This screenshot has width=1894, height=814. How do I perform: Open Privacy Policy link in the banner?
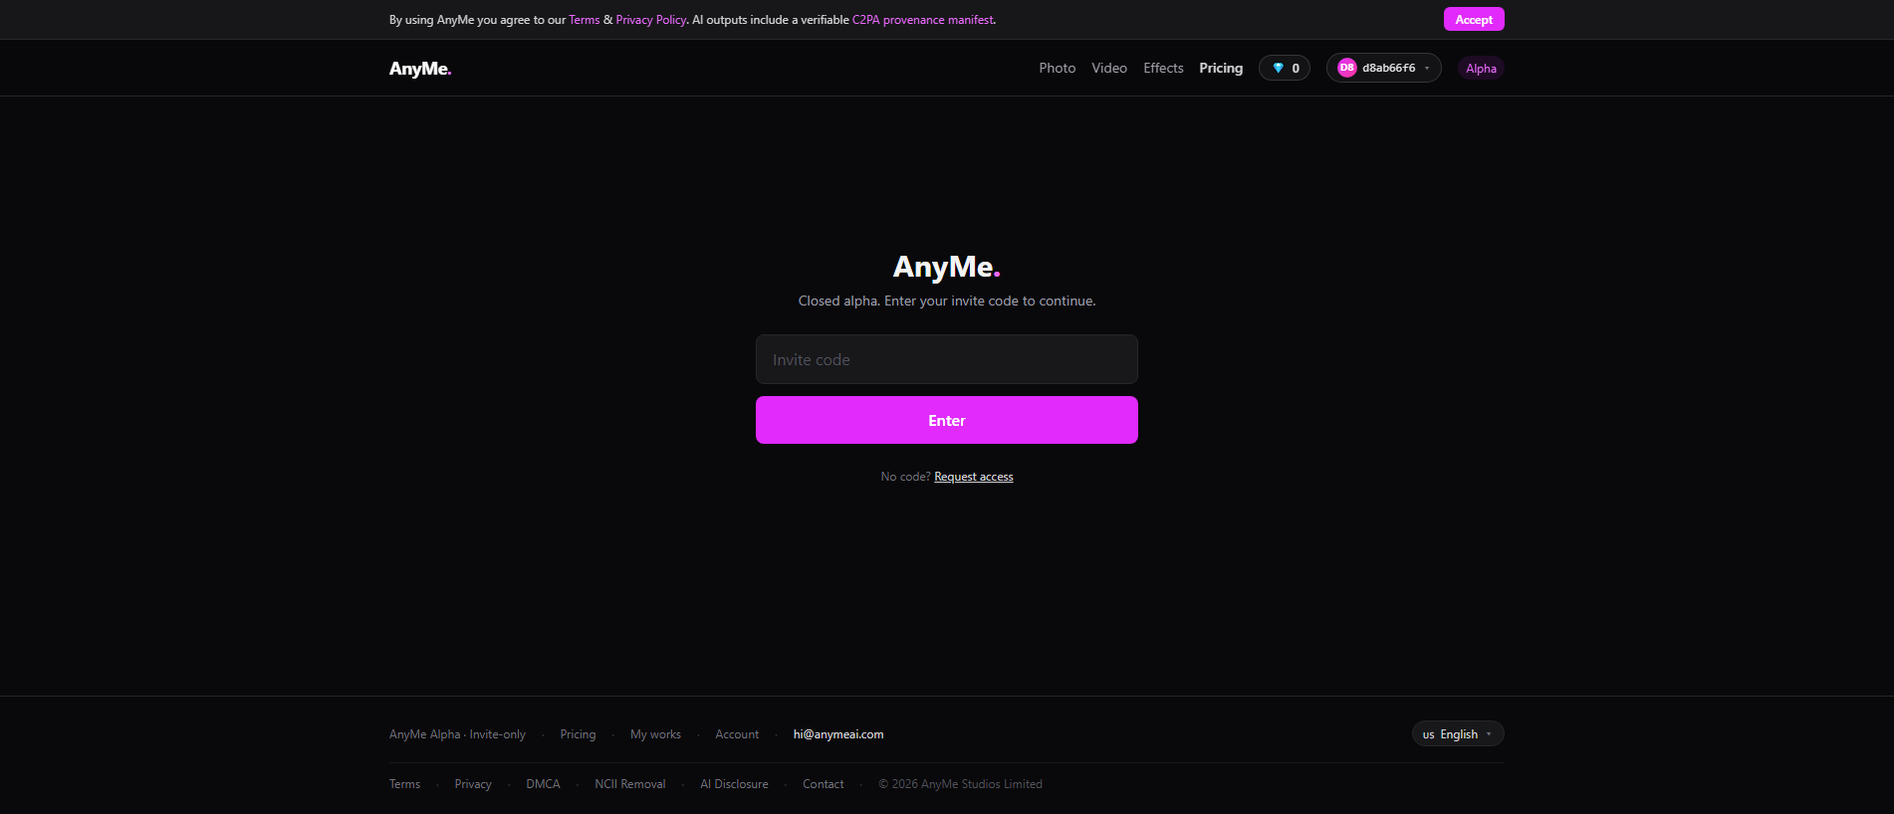tap(651, 20)
